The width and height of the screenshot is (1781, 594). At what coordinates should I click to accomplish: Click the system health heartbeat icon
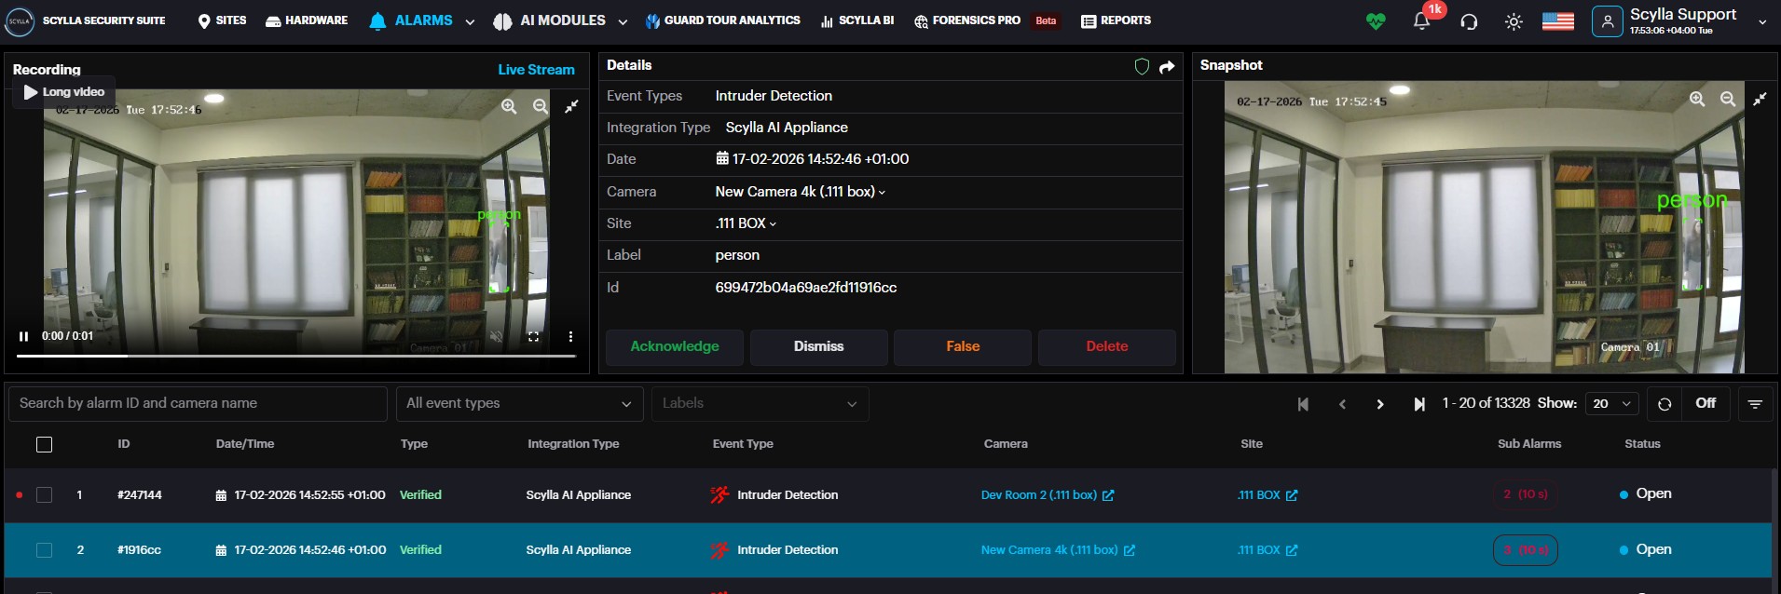tap(1376, 21)
